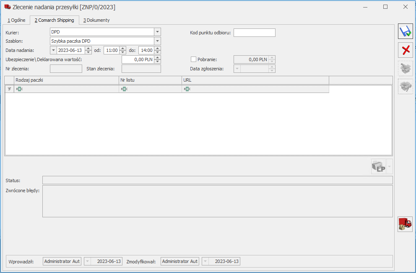Click the Szablon field with Szybka paczka DPD

coord(102,41)
